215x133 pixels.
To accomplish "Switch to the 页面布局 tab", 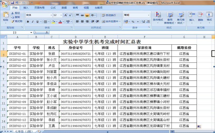I will tap(40, 8).
